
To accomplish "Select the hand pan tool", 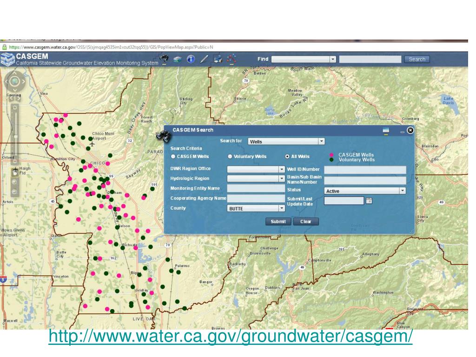I will click(x=14, y=172).
